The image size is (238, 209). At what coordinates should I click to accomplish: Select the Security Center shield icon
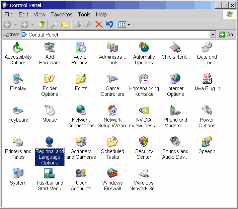coord(144,142)
